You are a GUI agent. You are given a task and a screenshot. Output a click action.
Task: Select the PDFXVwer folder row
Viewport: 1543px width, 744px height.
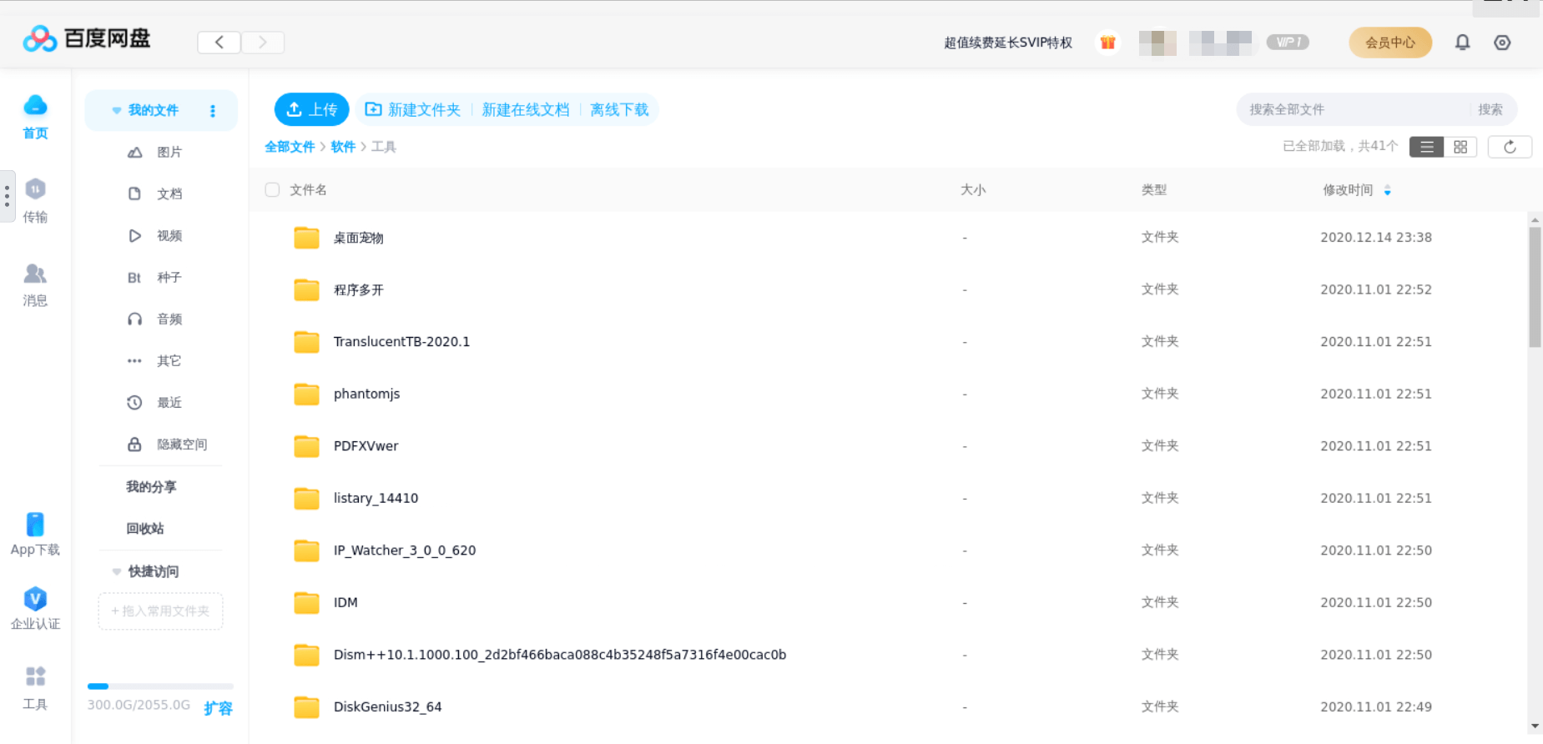coord(889,445)
